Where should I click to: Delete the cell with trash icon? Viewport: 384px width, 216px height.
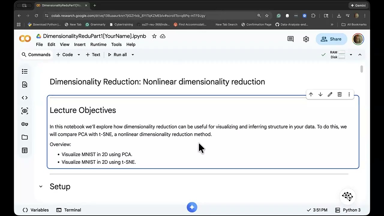[340, 94]
